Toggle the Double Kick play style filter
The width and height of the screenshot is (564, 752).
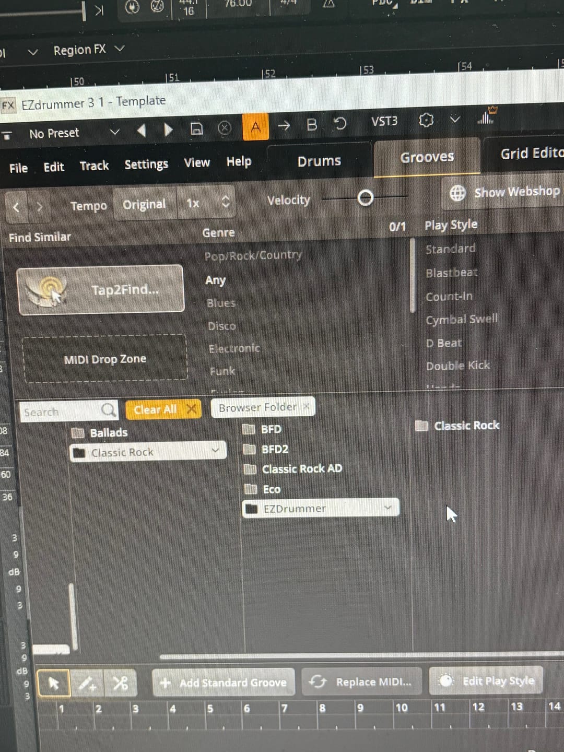(458, 366)
